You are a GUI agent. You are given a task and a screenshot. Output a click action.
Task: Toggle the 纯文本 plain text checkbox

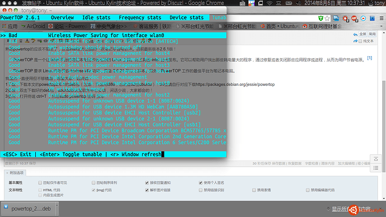click(x=360, y=41)
